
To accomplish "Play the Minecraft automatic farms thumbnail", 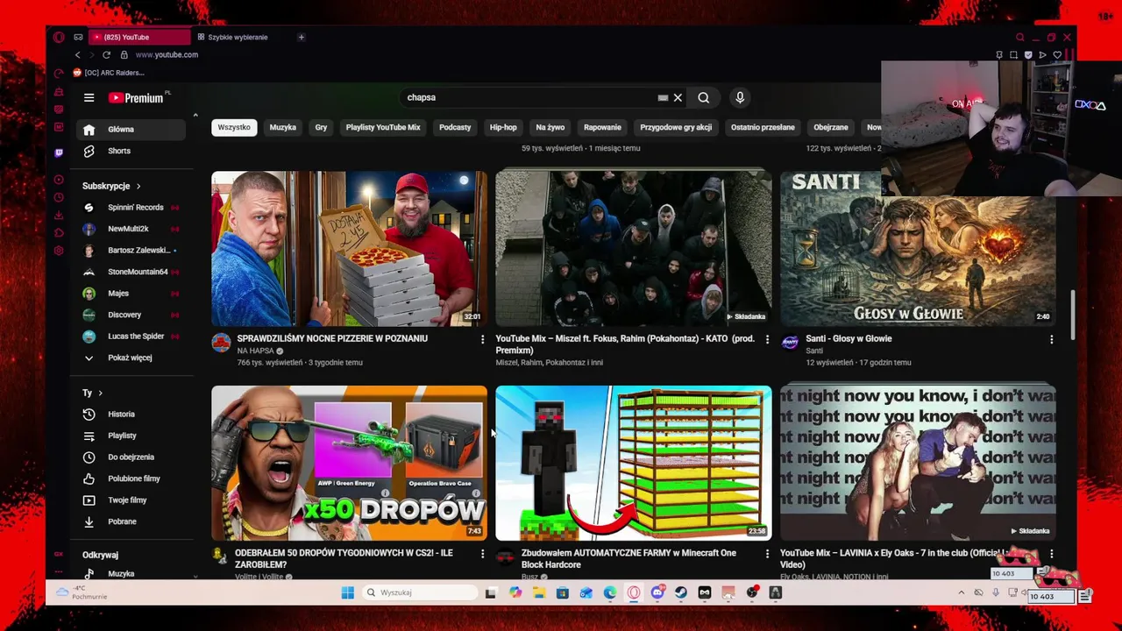I will tap(634, 463).
